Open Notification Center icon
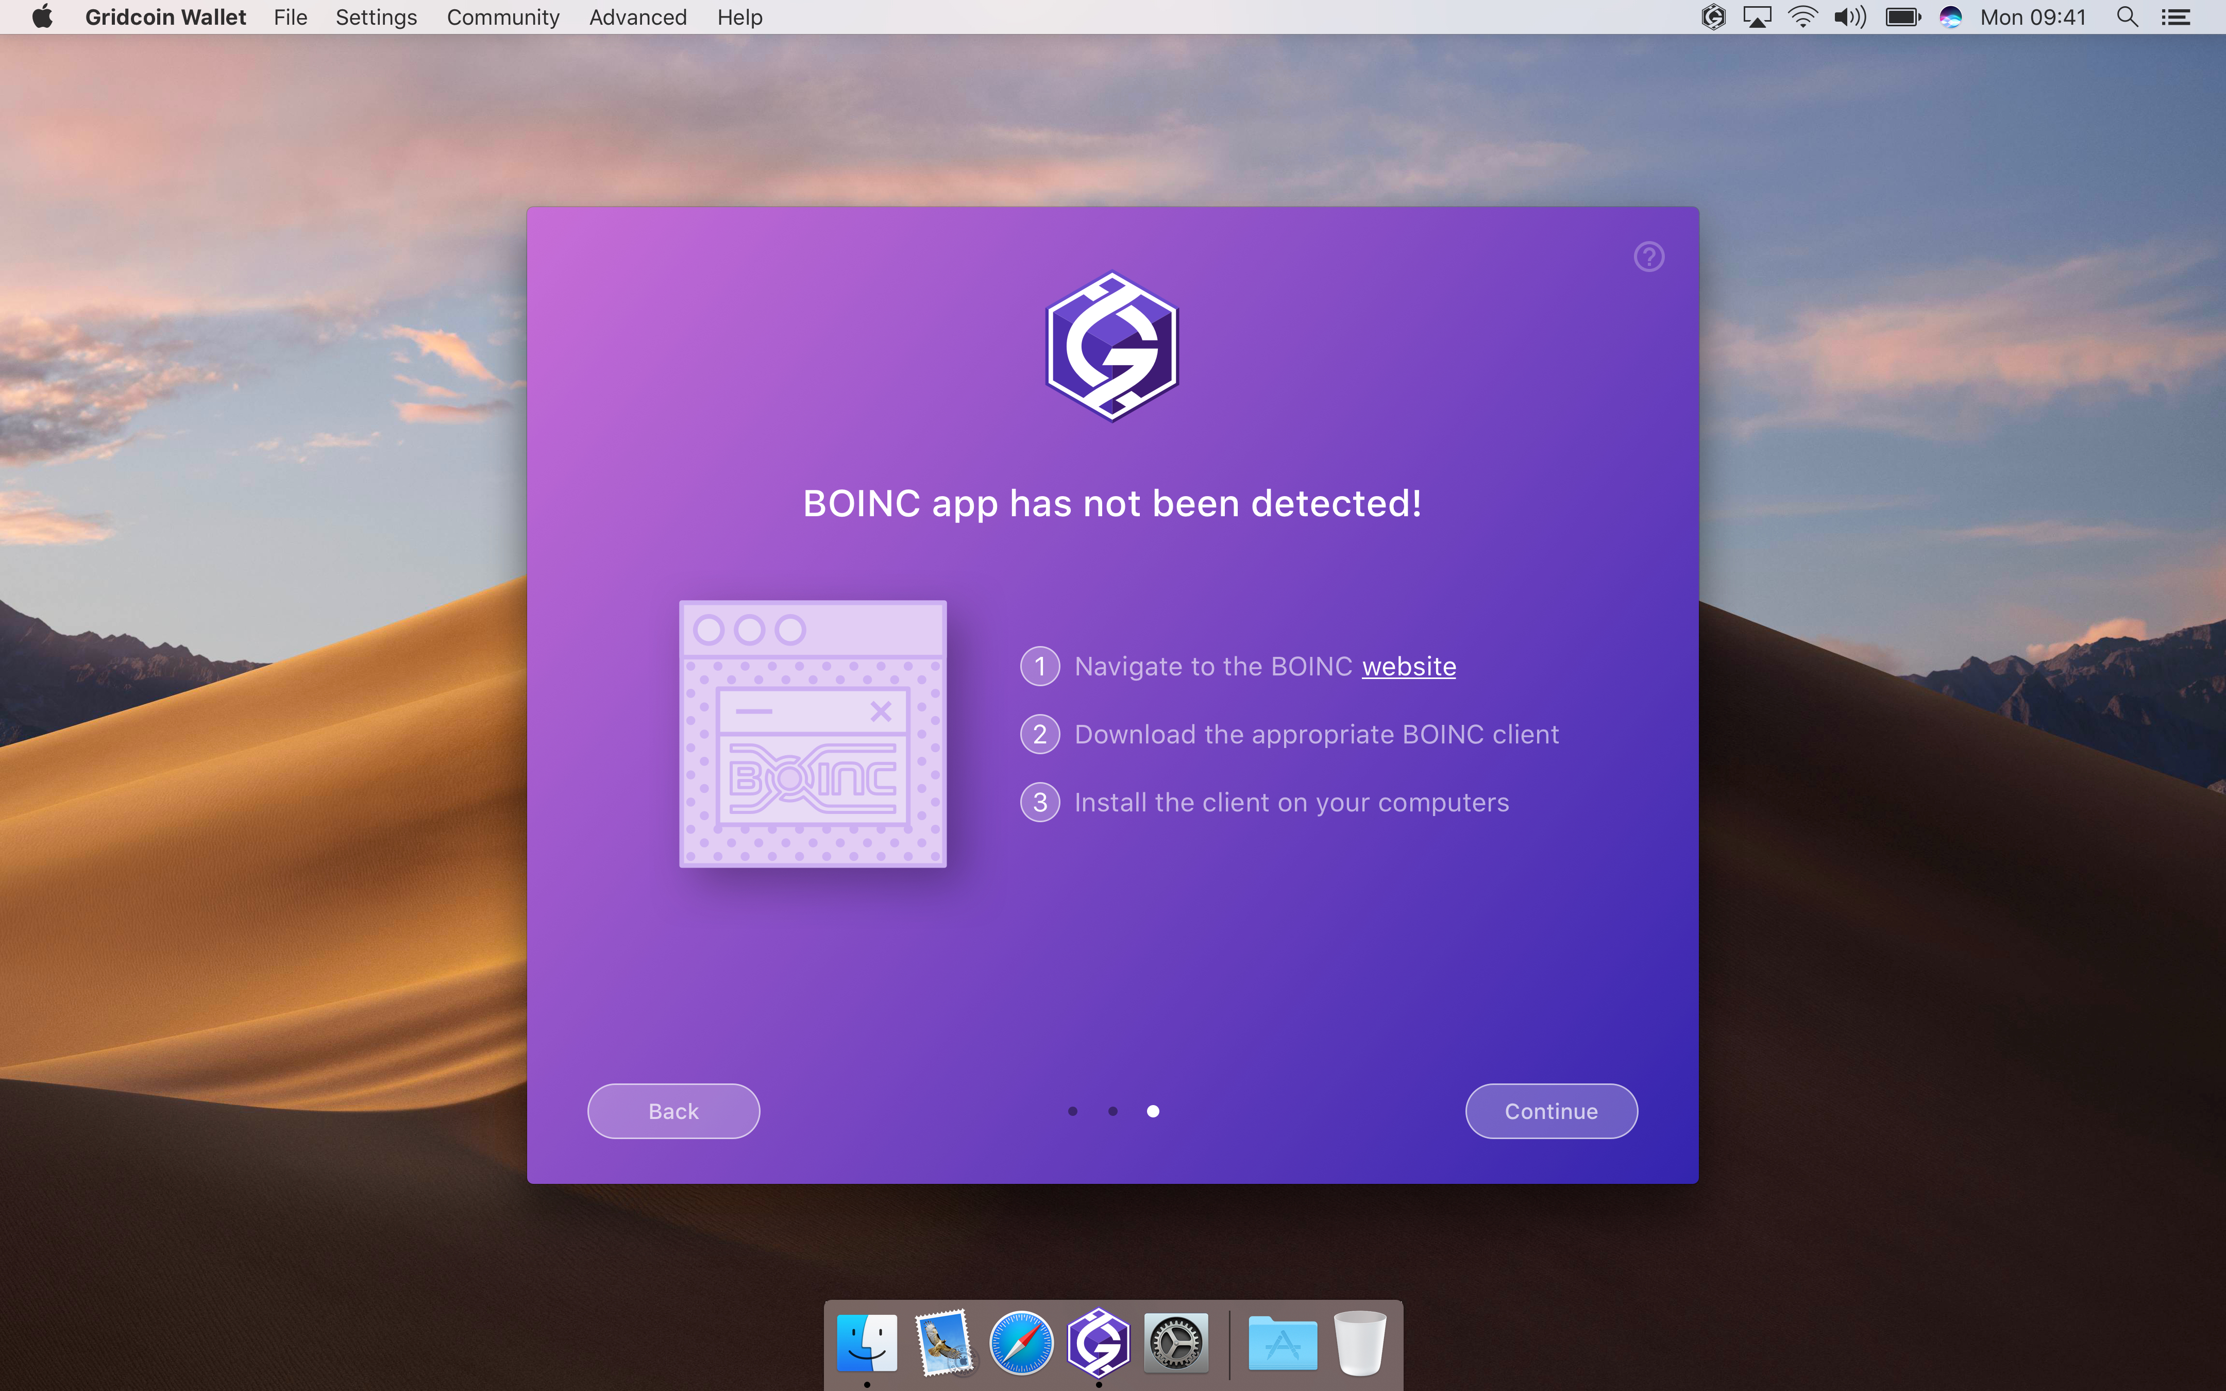Viewport: 2226px width, 1391px height. (2176, 16)
